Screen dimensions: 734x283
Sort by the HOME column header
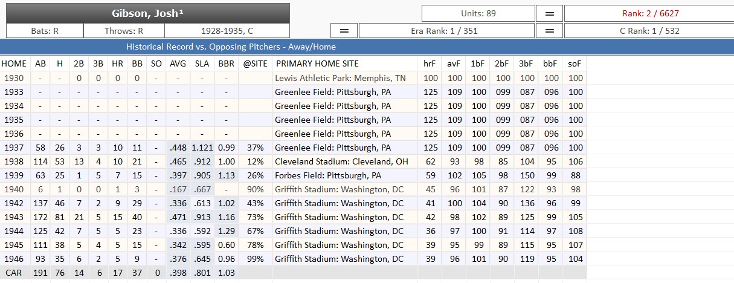(x=14, y=63)
